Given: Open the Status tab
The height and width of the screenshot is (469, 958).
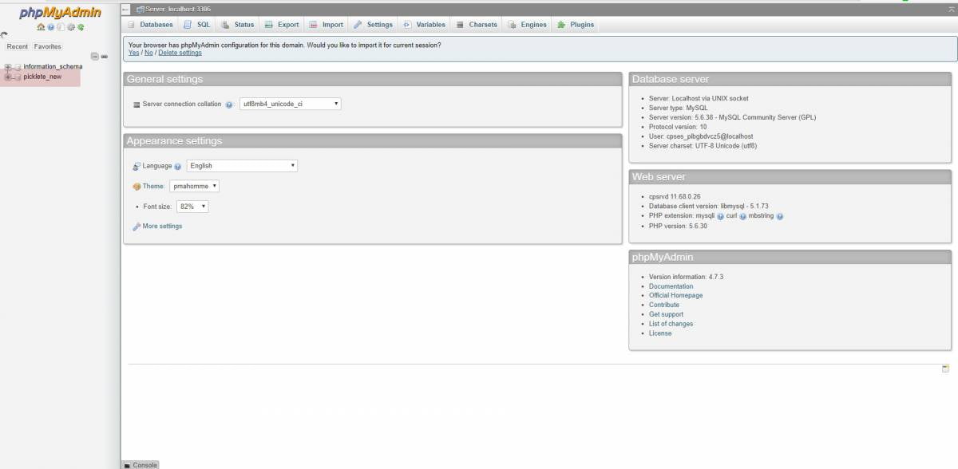Looking at the screenshot, I should [x=237, y=25].
